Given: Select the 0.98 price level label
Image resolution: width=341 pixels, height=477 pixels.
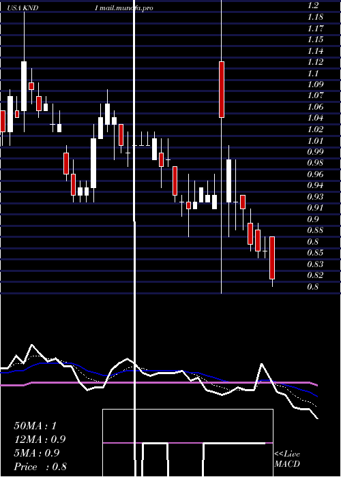Looking at the screenshot, I should point(315,163).
